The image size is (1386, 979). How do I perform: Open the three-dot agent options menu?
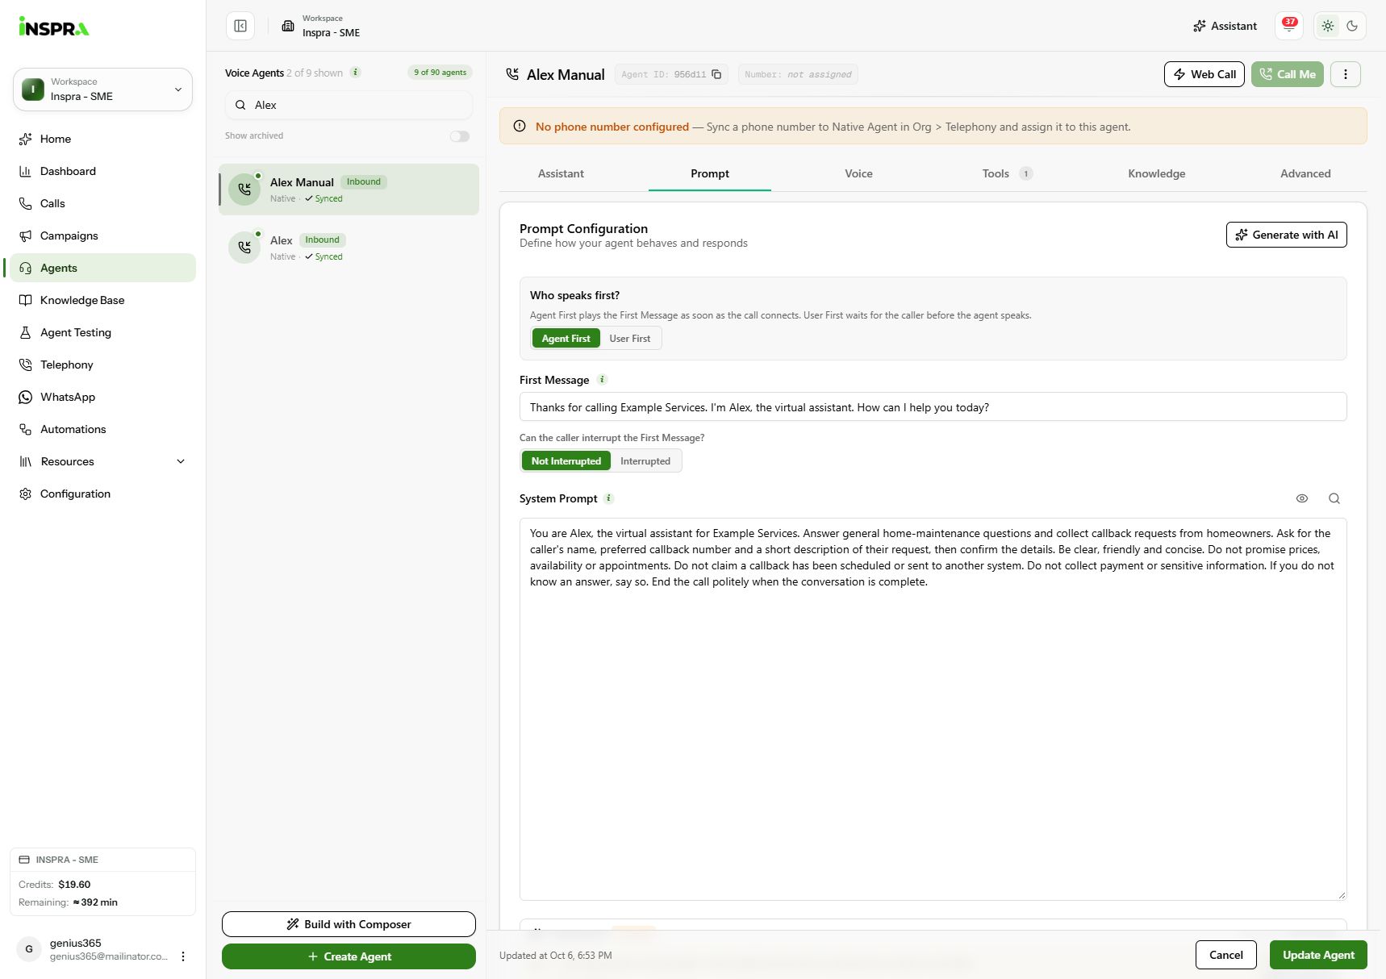tap(1345, 74)
